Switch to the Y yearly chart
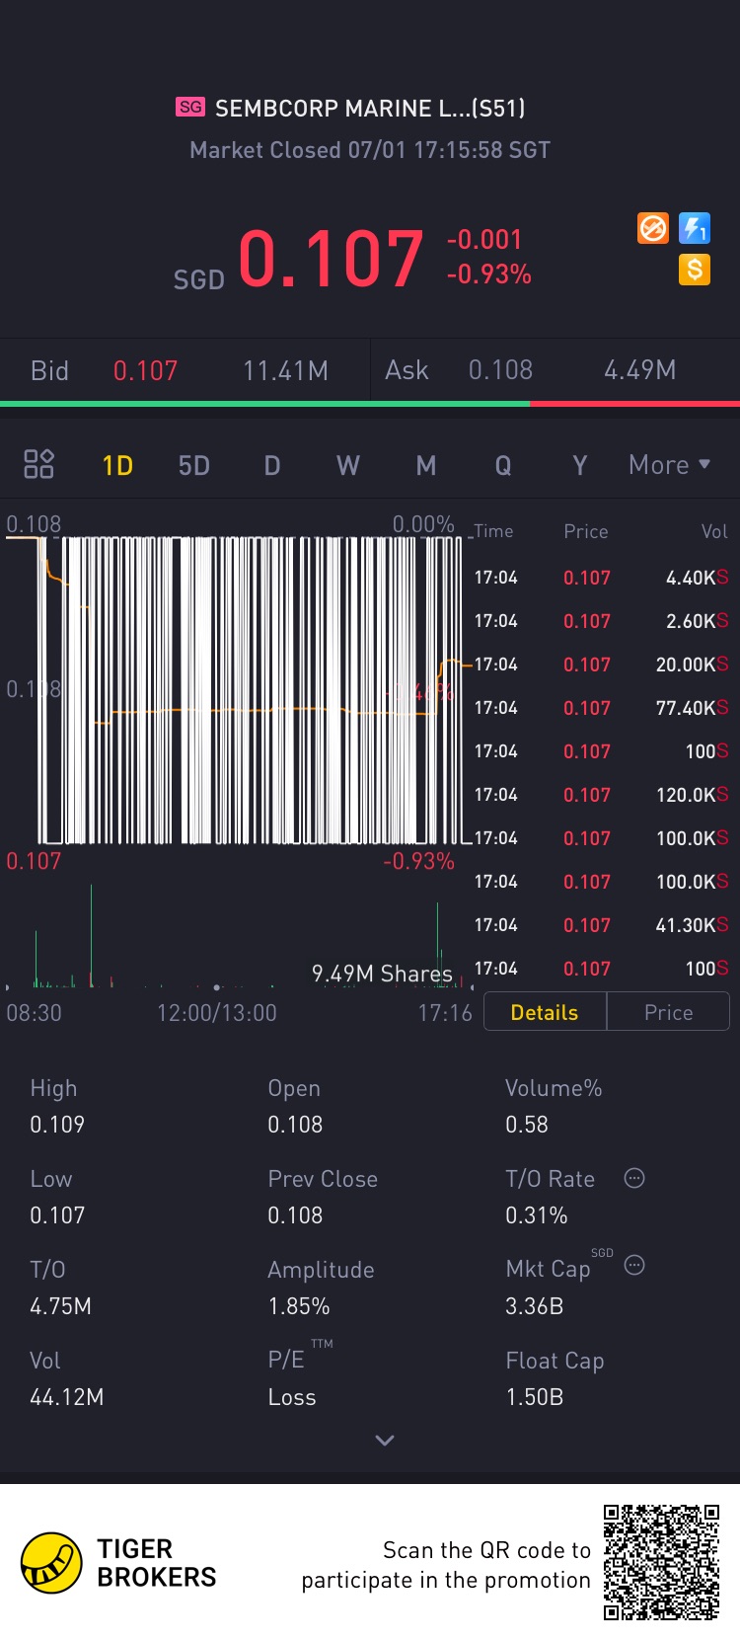The width and height of the screenshot is (740, 1642). [x=580, y=465]
